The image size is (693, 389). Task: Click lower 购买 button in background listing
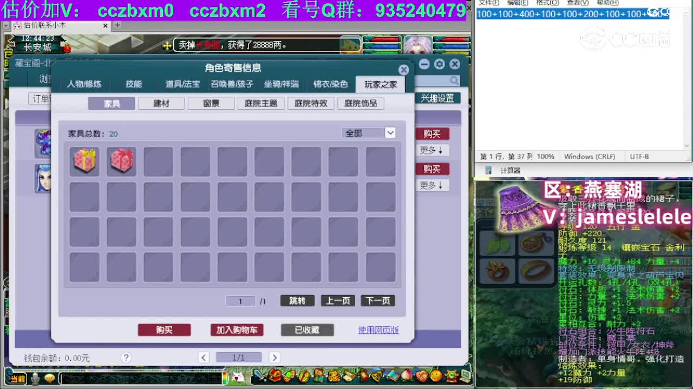(x=432, y=169)
